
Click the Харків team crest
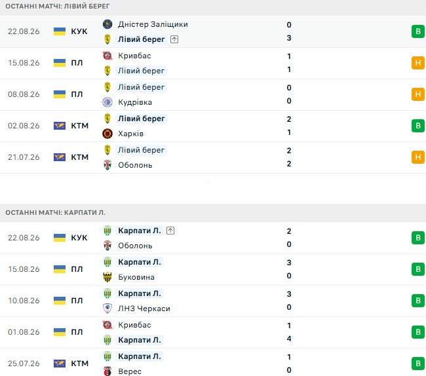tap(107, 134)
